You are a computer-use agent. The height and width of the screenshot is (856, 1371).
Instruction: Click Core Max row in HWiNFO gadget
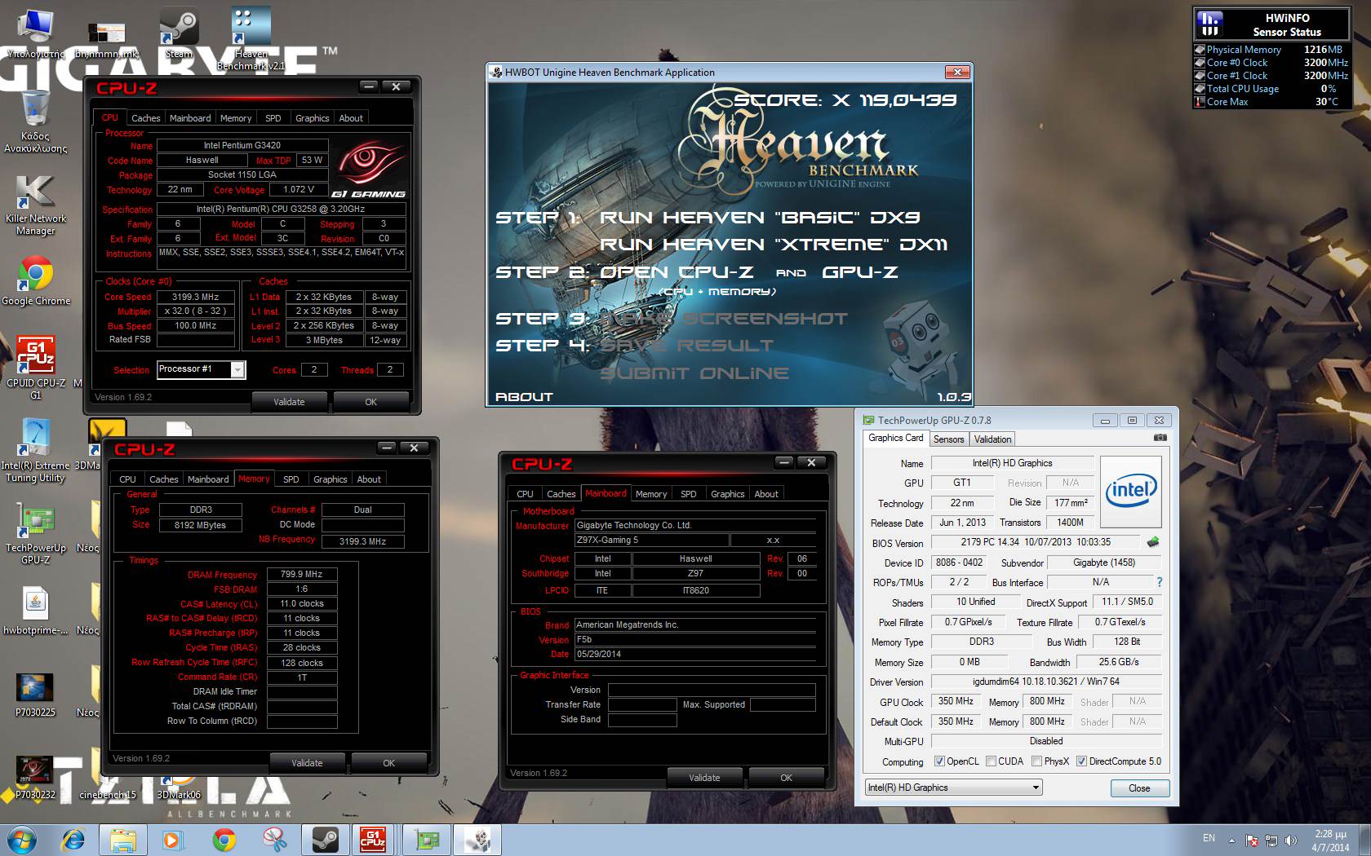click(x=1271, y=102)
